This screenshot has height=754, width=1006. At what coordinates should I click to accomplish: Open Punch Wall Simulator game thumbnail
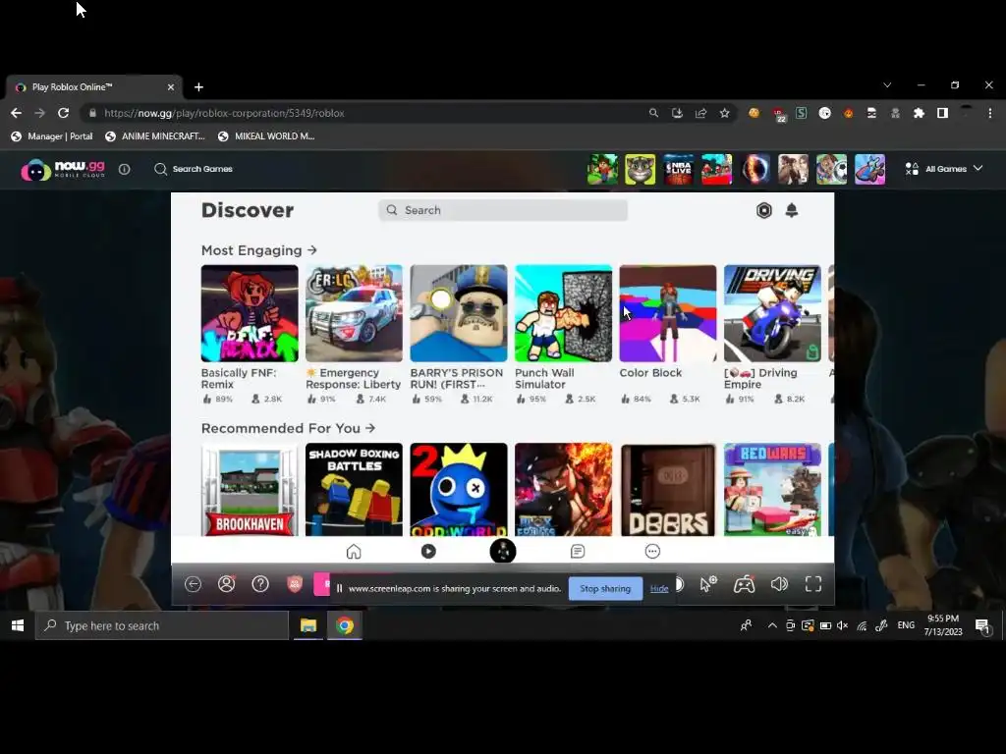click(x=563, y=313)
